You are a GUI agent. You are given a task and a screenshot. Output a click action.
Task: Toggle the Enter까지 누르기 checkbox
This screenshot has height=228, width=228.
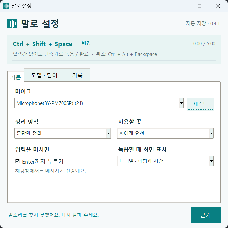(x=17, y=161)
